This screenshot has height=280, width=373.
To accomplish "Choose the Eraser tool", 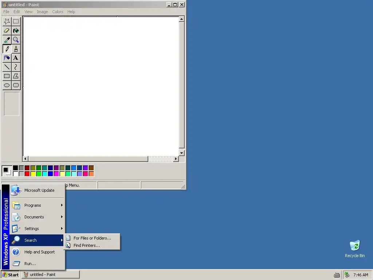I will coord(7,31).
